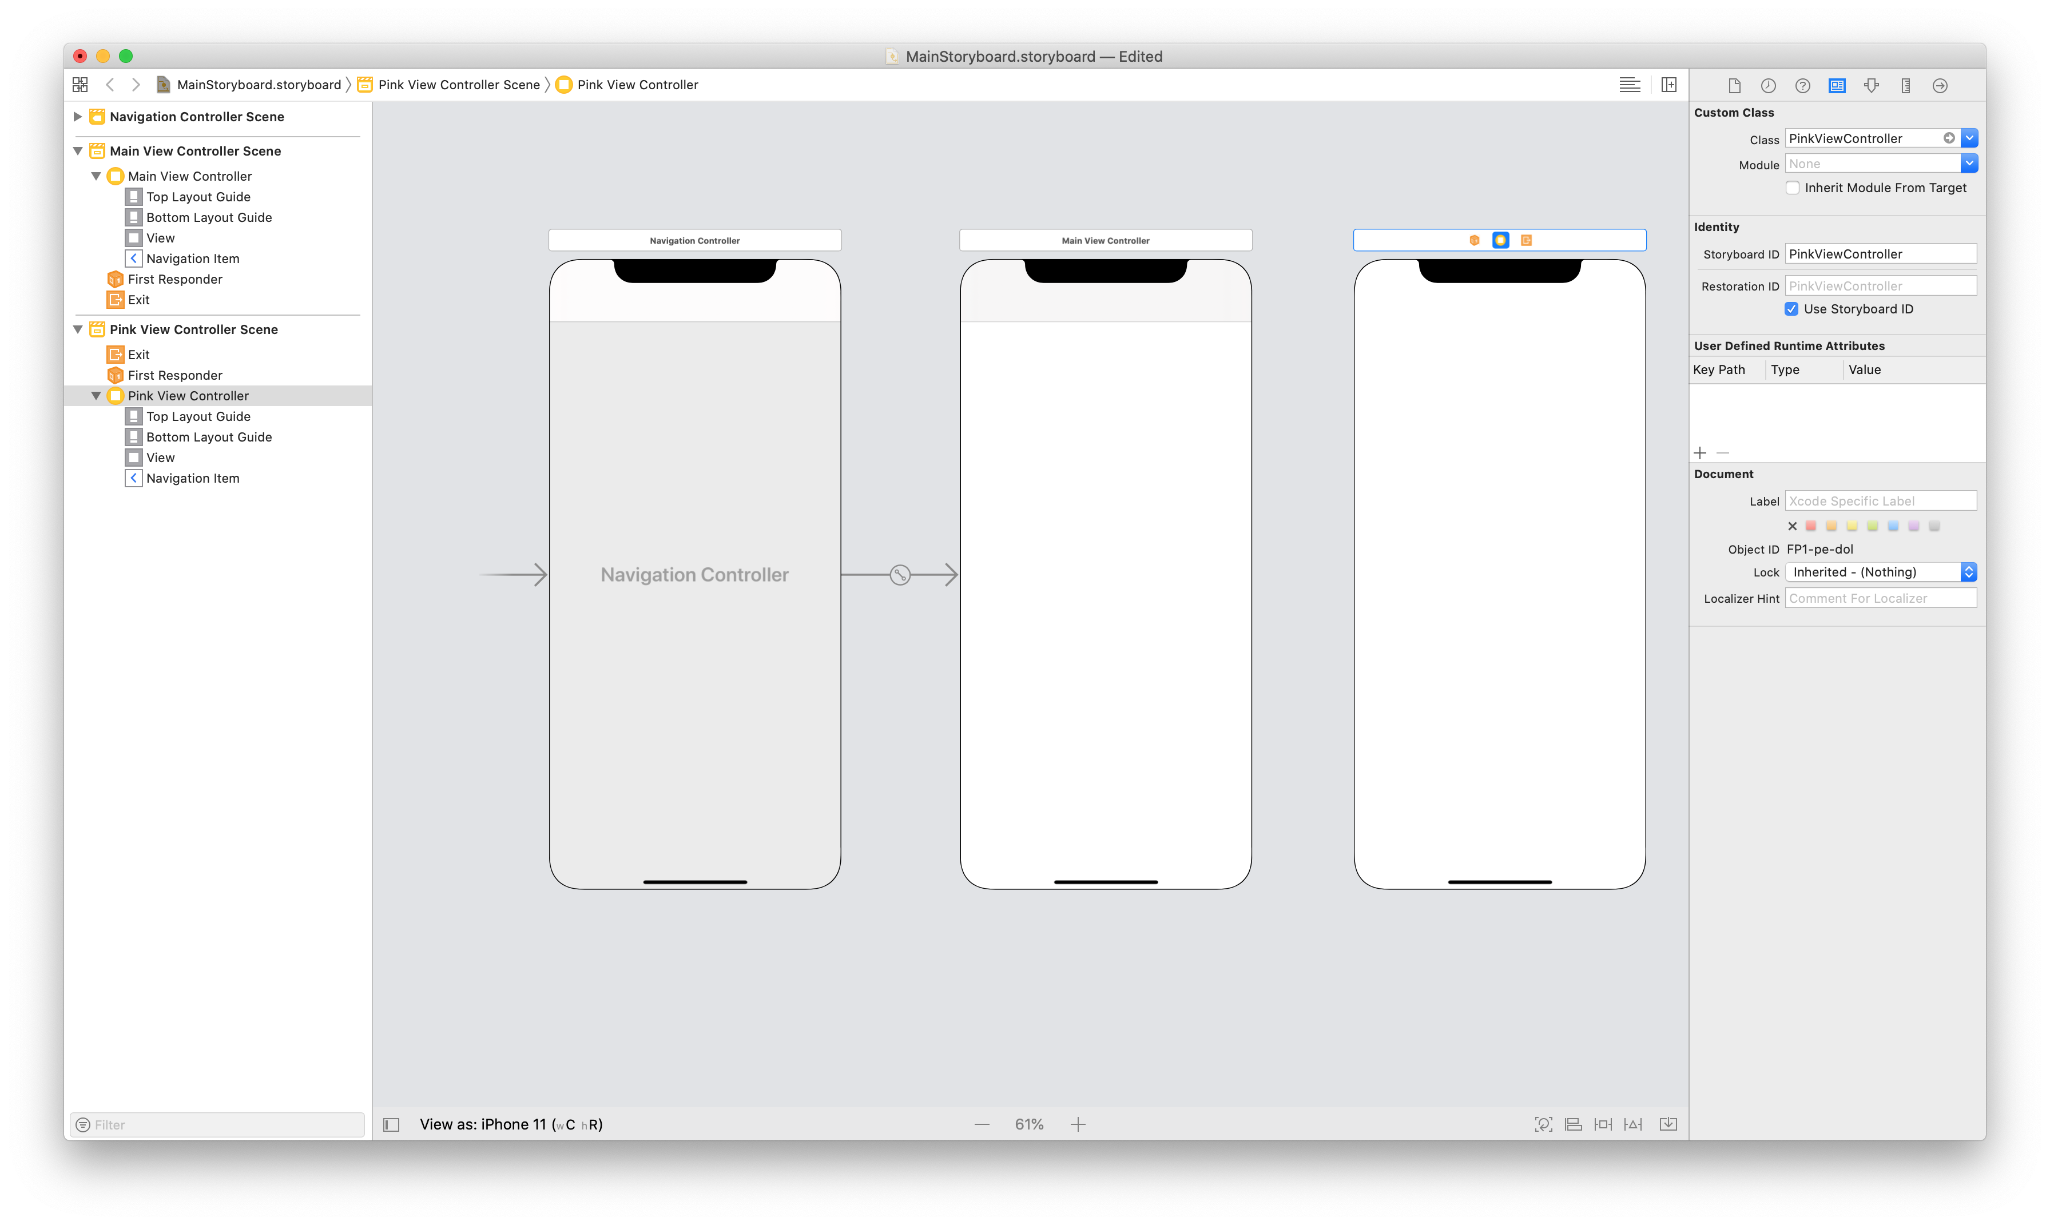Toggle the Use Storyboard ID checkbox
The width and height of the screenshot is (2050, 1225).
1791,309
